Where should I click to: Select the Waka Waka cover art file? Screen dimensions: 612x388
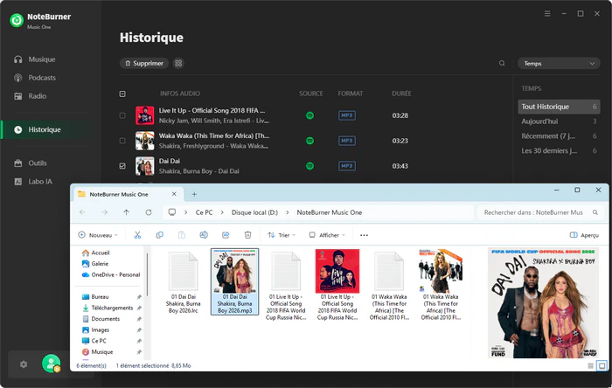[x=441, y=286]
